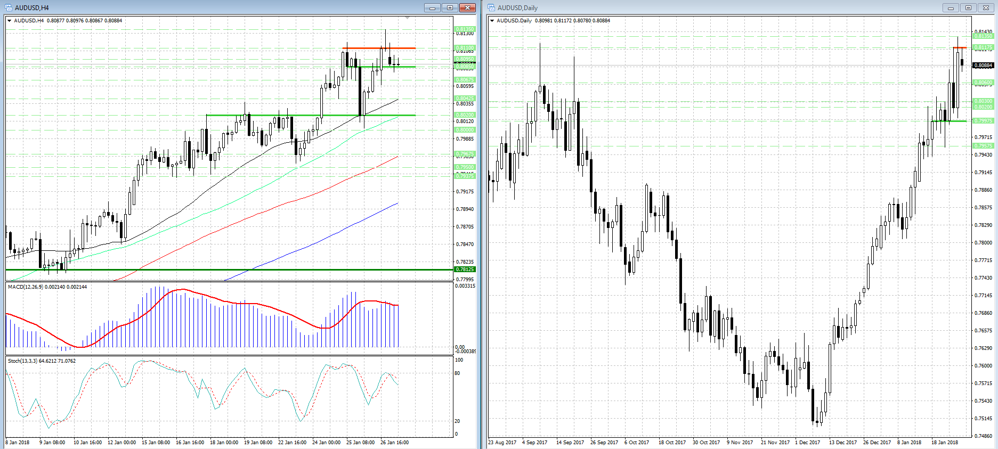
Task: Click the 0.79975 green price label on Daily chart
Action: 983,121
